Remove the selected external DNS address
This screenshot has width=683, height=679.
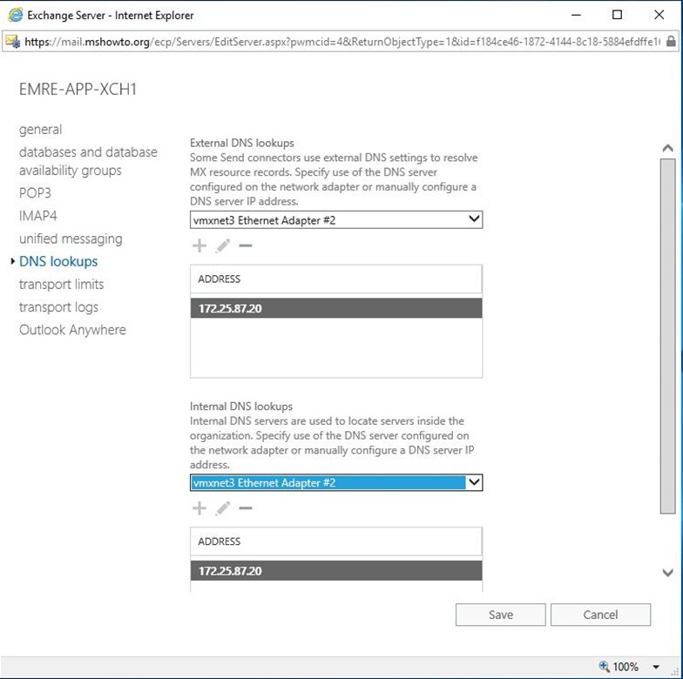click(246, 245)
